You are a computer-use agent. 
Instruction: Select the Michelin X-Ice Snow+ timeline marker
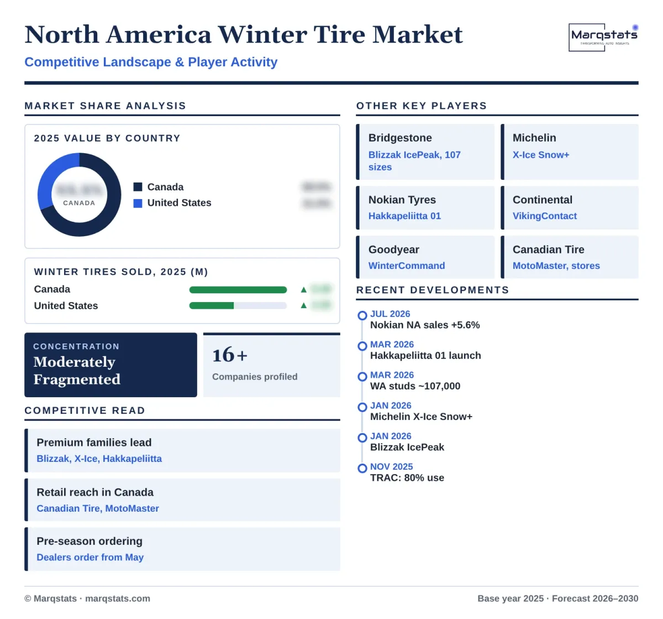pyautogui.click(x=362, y=407)
